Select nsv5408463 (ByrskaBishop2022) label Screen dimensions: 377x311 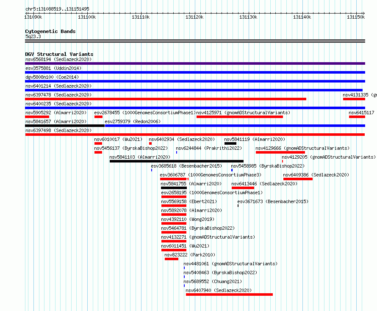[x=220, y=272]
